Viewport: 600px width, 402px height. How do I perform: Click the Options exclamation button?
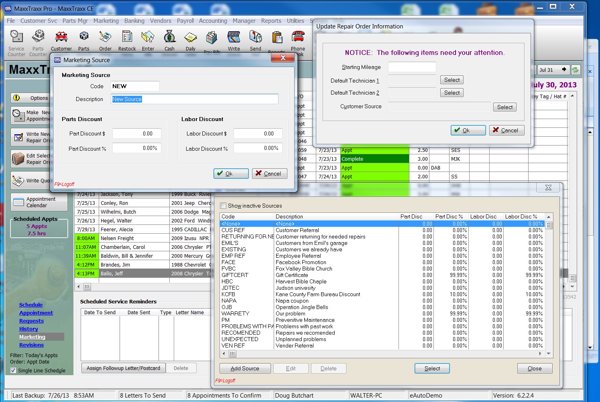click(30, 98)
